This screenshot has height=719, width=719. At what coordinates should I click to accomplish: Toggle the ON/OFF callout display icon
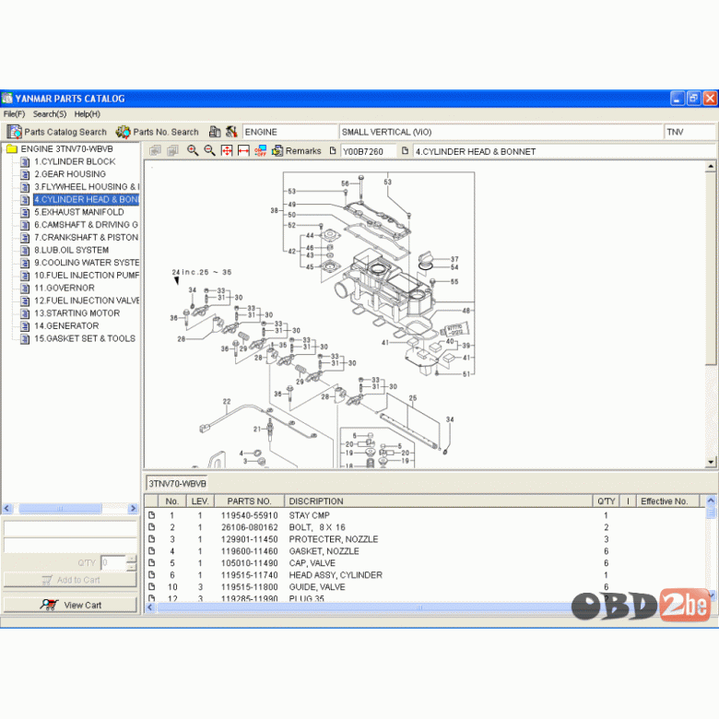(261, 150)
